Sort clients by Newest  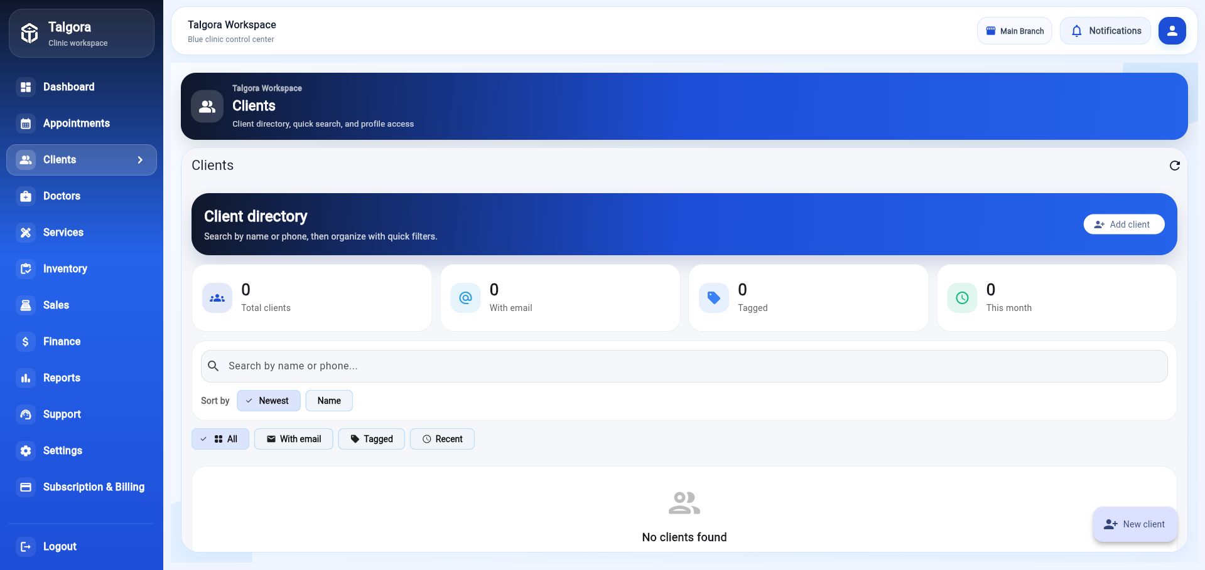click(269, 401)
